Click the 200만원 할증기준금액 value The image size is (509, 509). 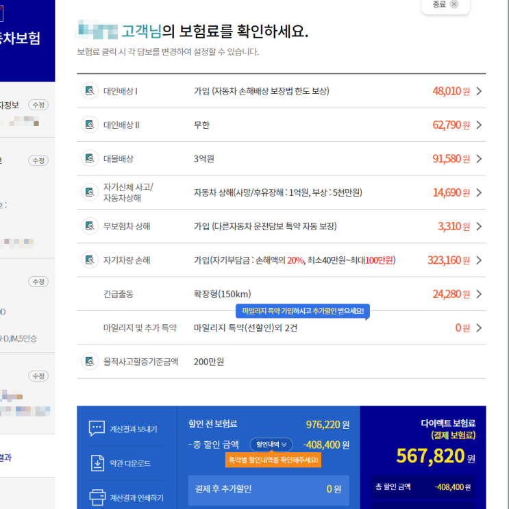pos(209,362)
